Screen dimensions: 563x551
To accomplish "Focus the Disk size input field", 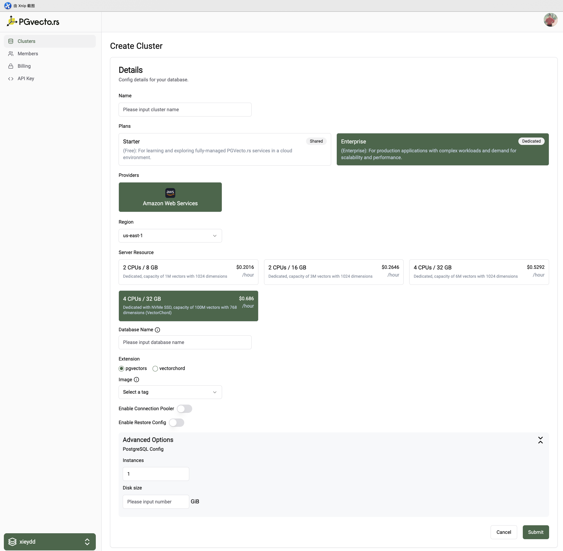I will (156, 502).
